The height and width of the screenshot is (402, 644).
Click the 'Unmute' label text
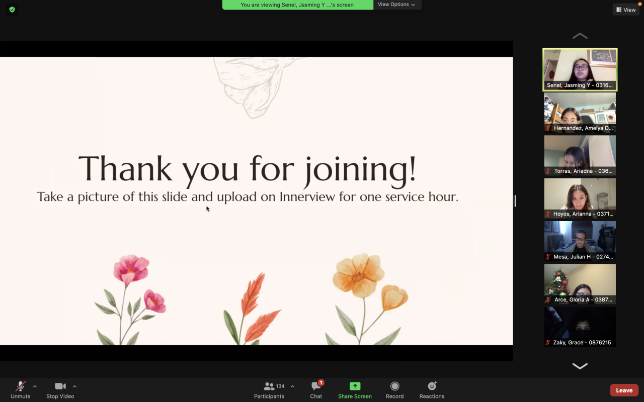click(x=21, y=396)
